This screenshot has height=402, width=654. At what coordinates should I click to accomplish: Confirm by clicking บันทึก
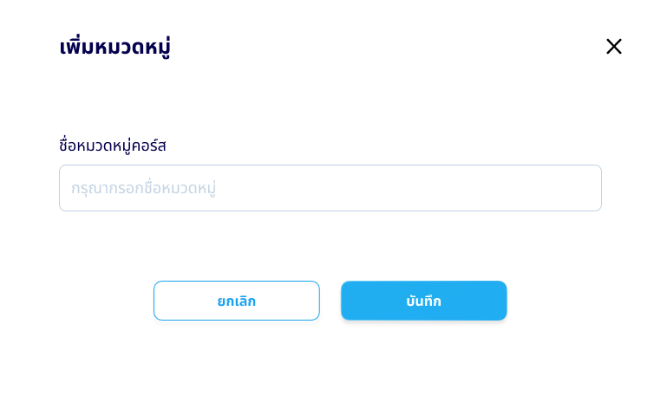tap(423, 301)
